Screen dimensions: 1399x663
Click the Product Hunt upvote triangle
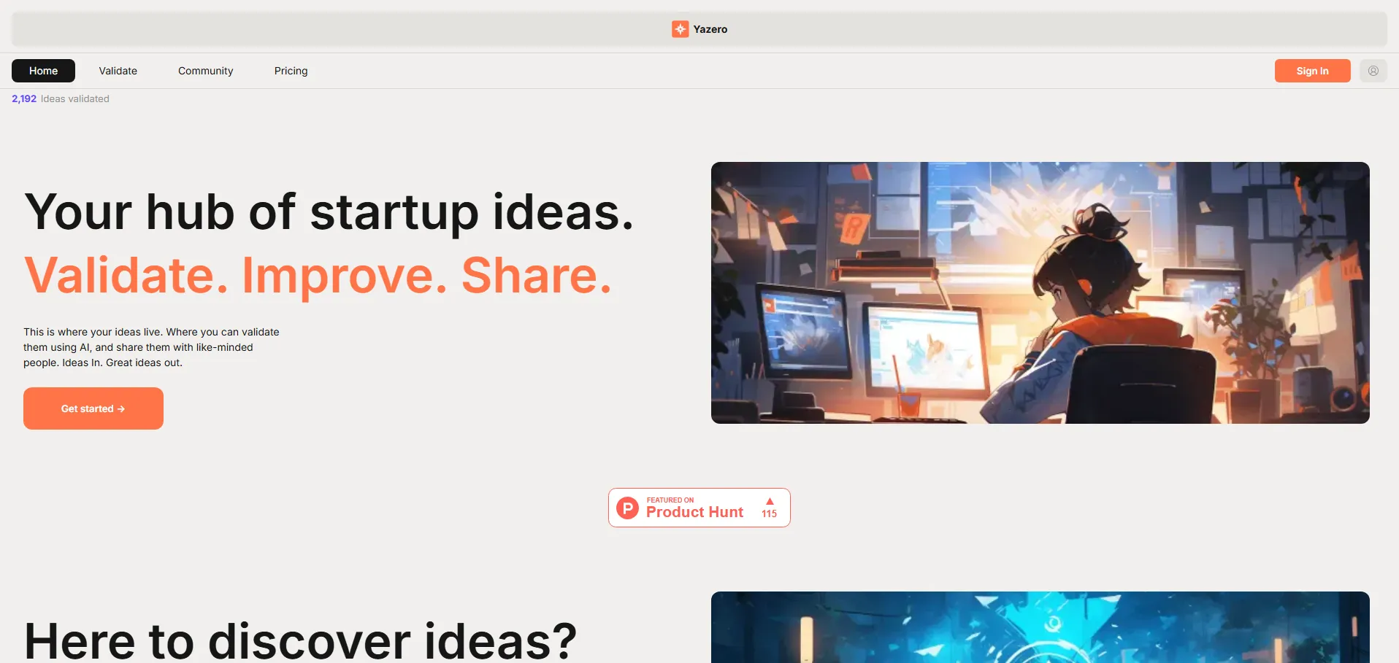(770, 501)
